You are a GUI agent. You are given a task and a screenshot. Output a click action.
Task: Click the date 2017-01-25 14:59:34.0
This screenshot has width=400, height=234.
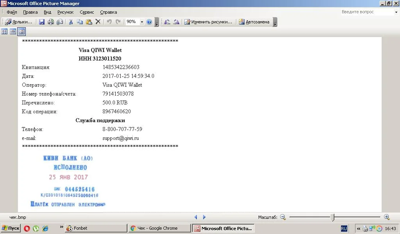128,76
